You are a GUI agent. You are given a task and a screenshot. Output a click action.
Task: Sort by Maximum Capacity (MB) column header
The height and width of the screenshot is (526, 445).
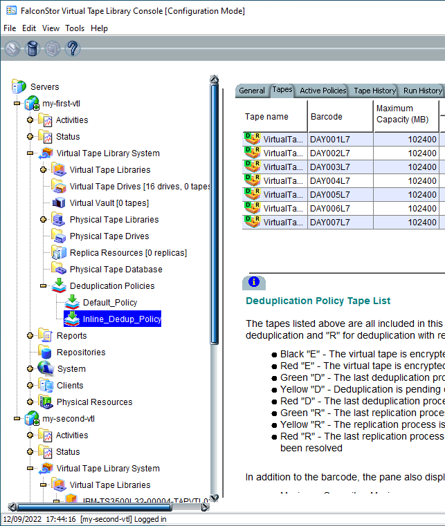coord(406,116)
